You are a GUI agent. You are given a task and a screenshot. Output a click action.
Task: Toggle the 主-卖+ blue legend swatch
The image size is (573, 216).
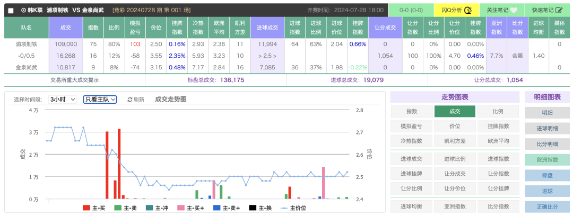[216, 208]
